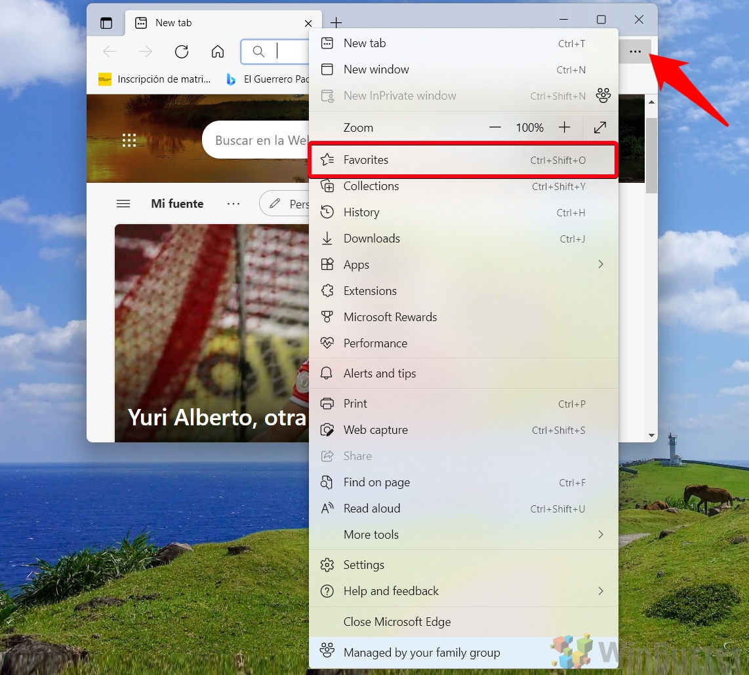Decrease zoom with minus button
The image size is (749, 675).
coord(495,127)
